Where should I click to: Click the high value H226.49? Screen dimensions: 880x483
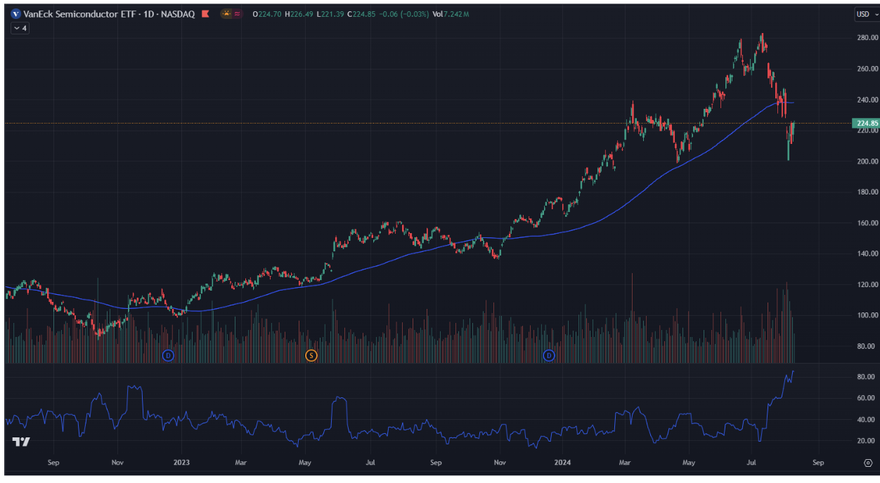point(297,14)
